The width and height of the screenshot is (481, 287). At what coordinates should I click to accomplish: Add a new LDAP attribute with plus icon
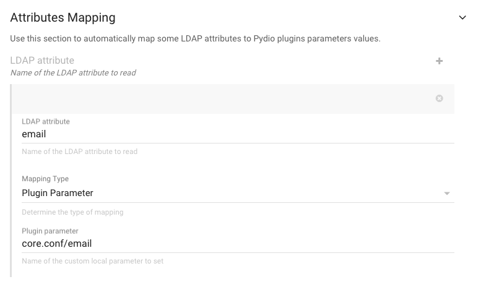pos(440,61)
